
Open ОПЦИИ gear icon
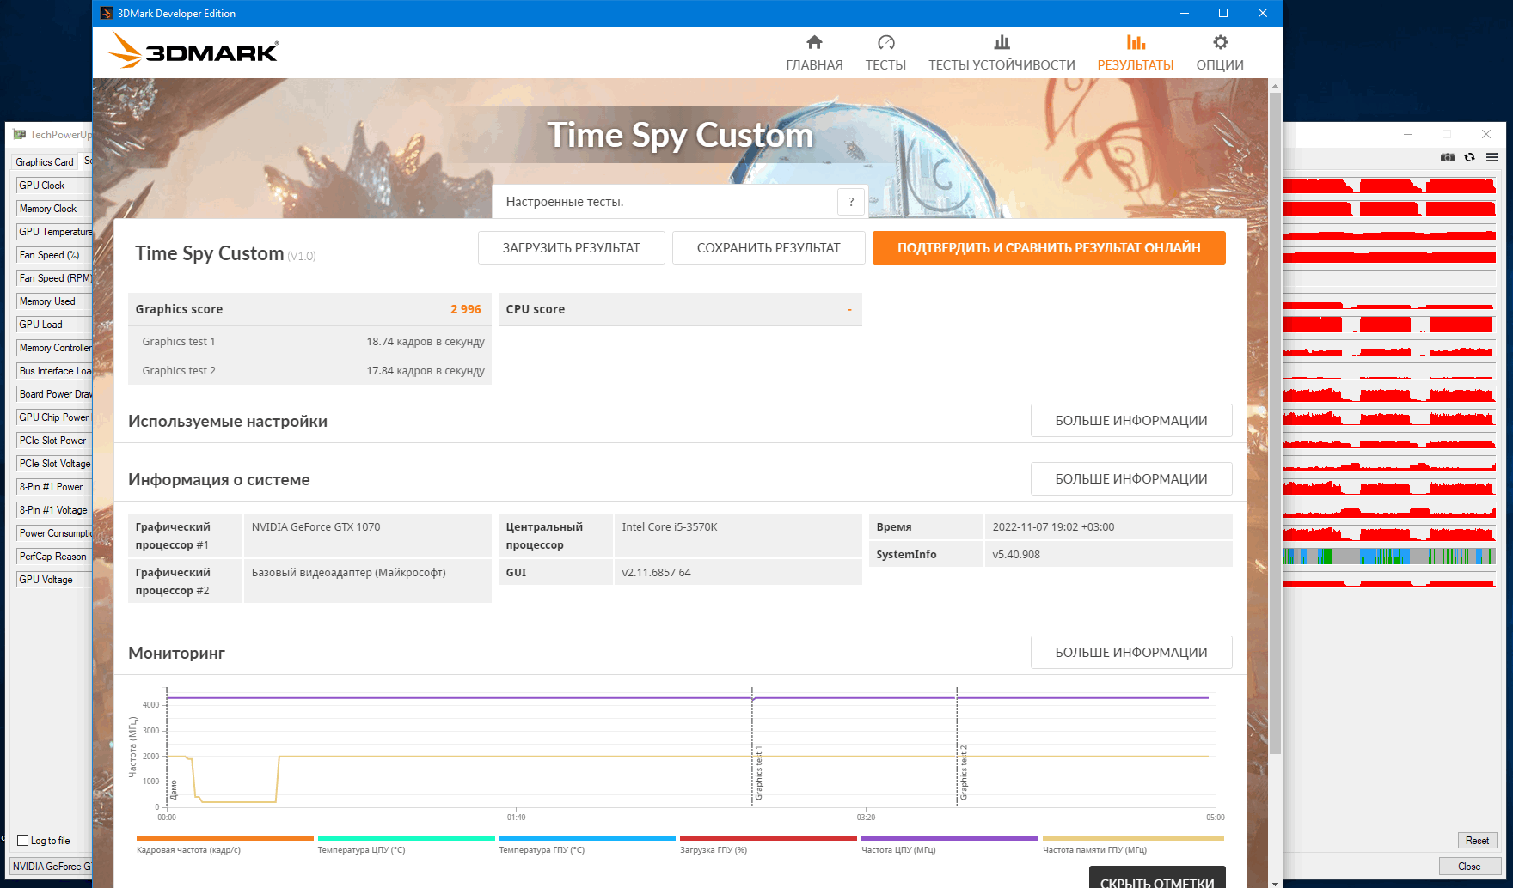[1220, 42]
